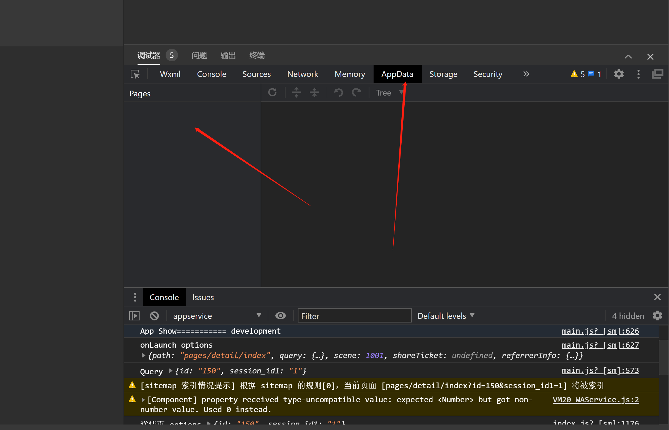The height and width of the screenshot is (430, 669).
Task: Expand the Query object in console
Action: click(170, 371)
